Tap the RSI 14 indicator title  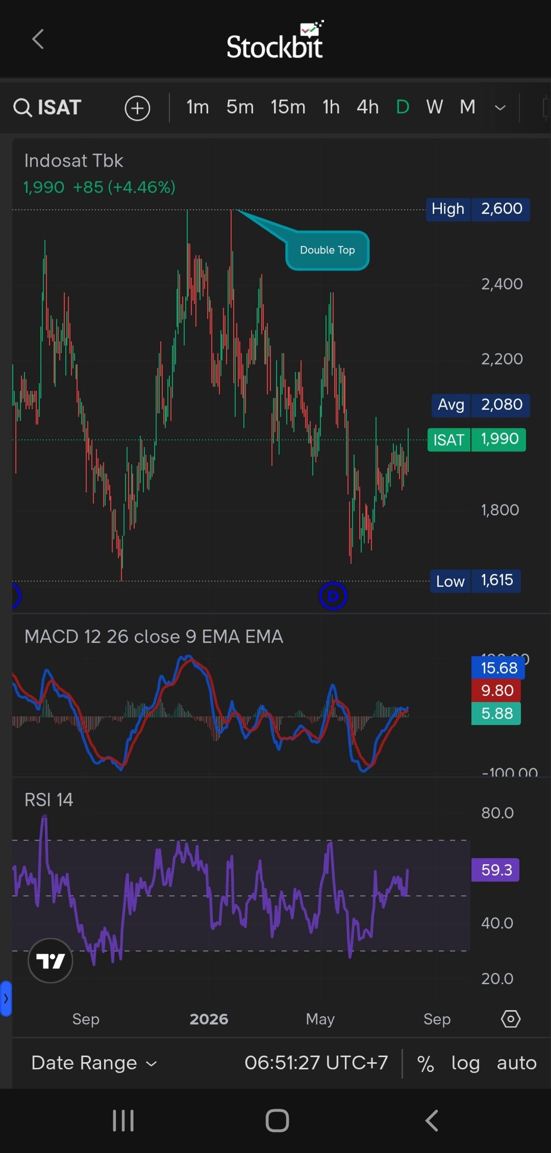(x=48, y=799)
